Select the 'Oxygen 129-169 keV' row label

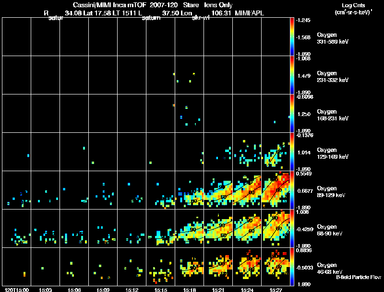tap(333, 153)
